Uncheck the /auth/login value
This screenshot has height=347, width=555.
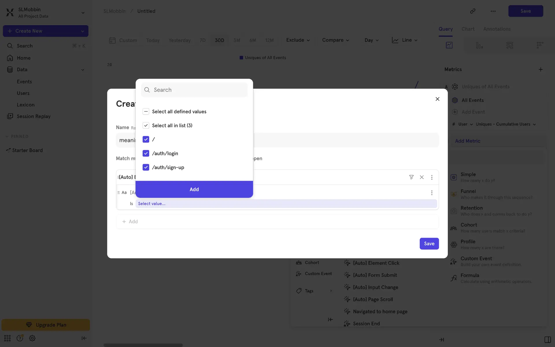(x=146, y=153)
